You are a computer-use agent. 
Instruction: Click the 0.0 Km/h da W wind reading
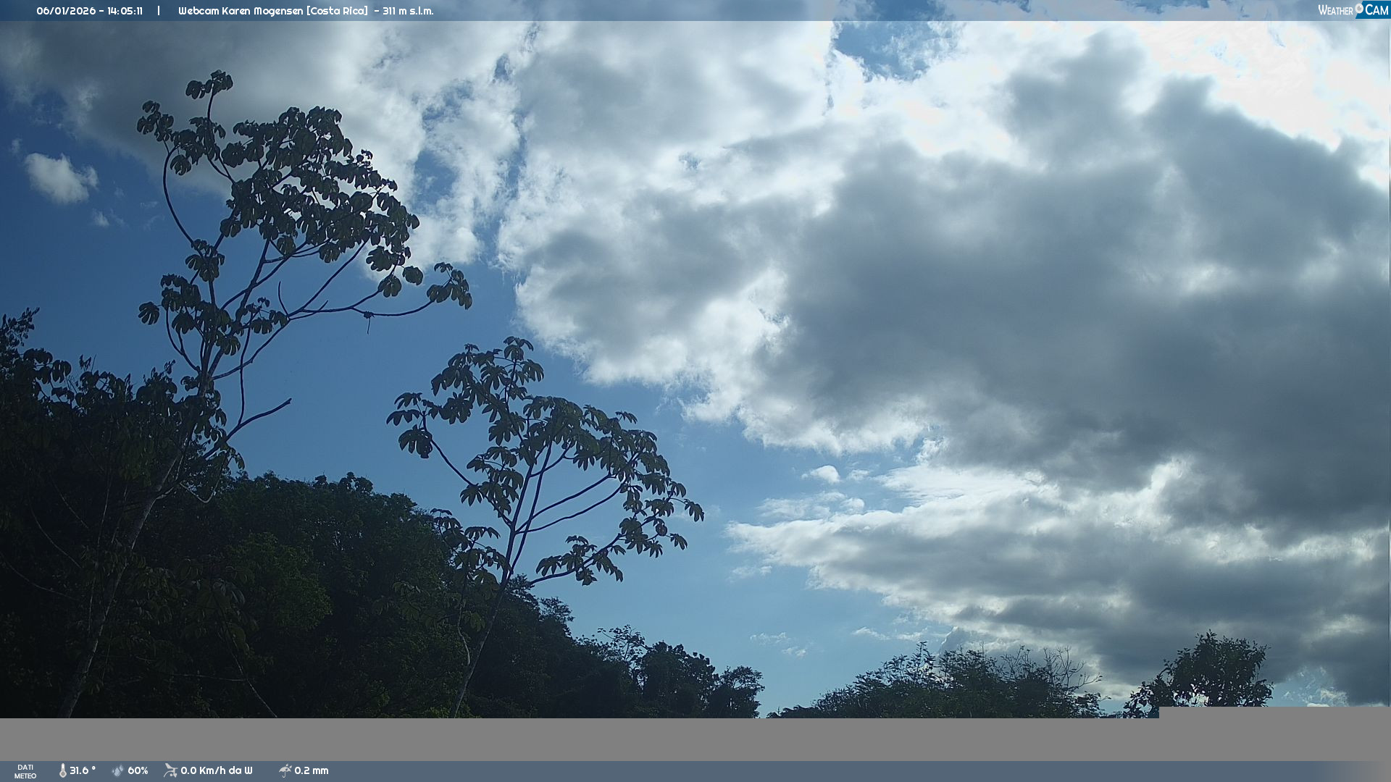click(217, 770)
